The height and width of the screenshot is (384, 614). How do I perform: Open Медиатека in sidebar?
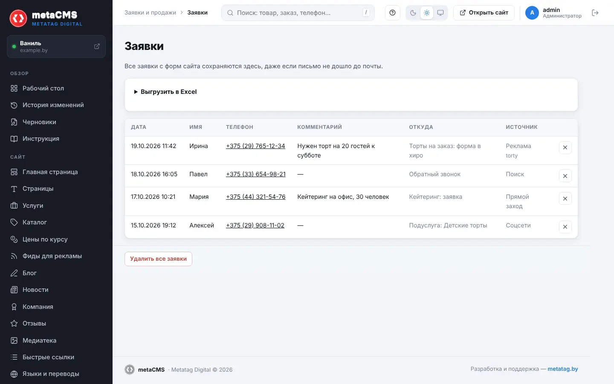(56, 340)
